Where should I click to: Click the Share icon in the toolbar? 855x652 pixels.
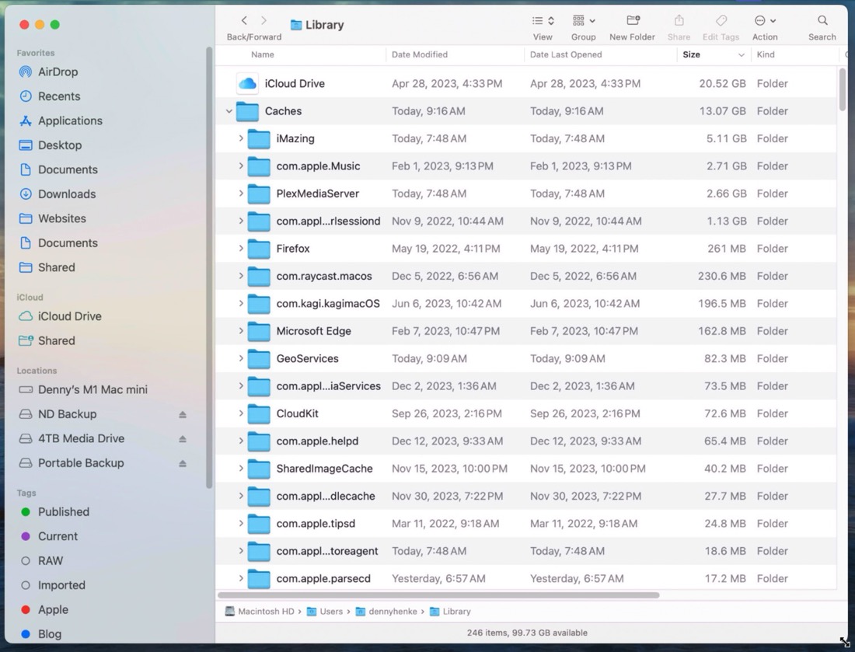coord(679,21)
